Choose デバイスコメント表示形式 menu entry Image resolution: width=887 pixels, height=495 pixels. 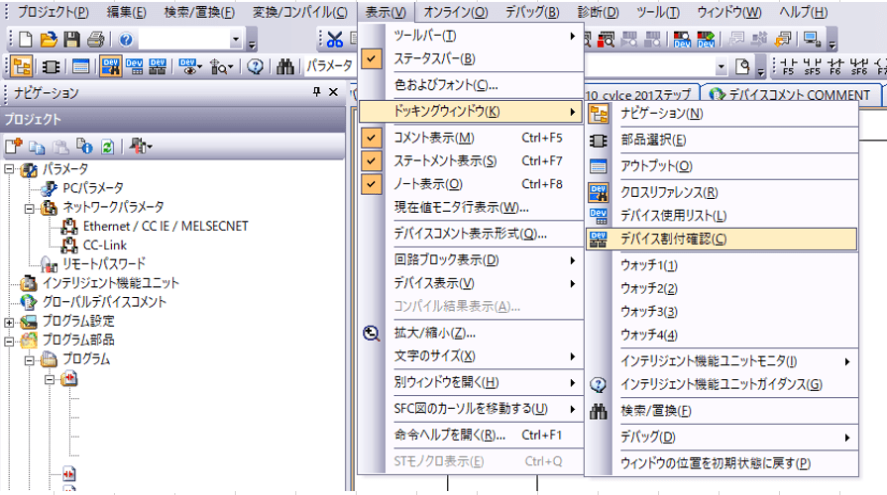pyautogui.click(x=471, y=234)
